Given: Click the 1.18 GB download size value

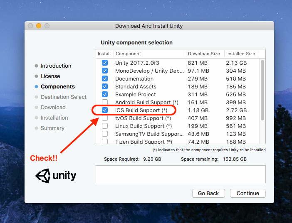Looking at the screenshot, I should [x=198, y=110].
